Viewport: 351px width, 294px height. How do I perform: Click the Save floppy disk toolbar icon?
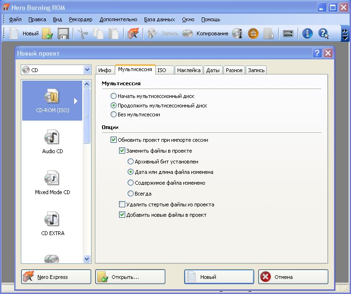pos(63,34)
